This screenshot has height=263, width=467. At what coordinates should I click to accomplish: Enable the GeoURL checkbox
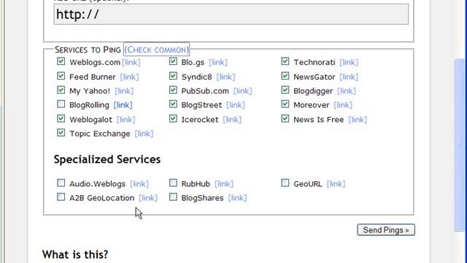[285, 183]
